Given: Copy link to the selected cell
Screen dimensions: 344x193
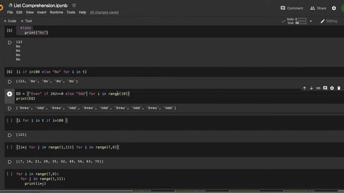Looking at the screenshot, I should click(x=318, y=88).
